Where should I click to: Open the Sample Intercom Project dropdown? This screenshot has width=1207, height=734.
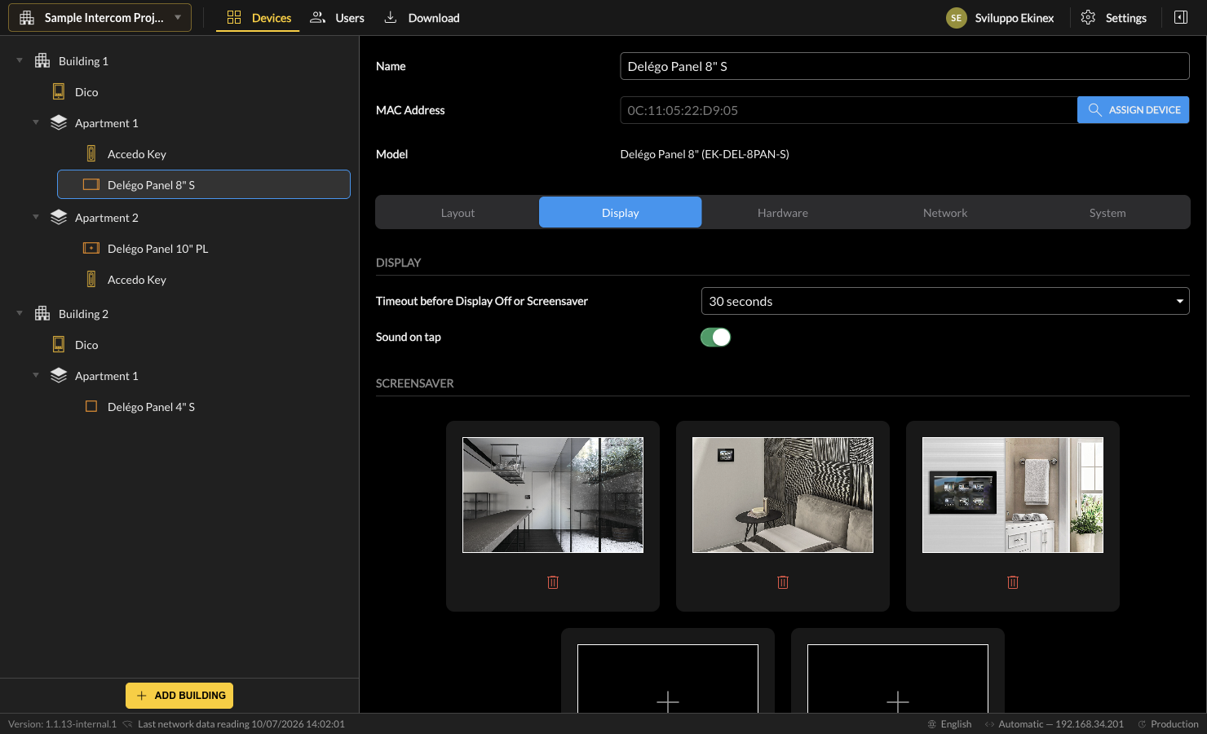99,18
